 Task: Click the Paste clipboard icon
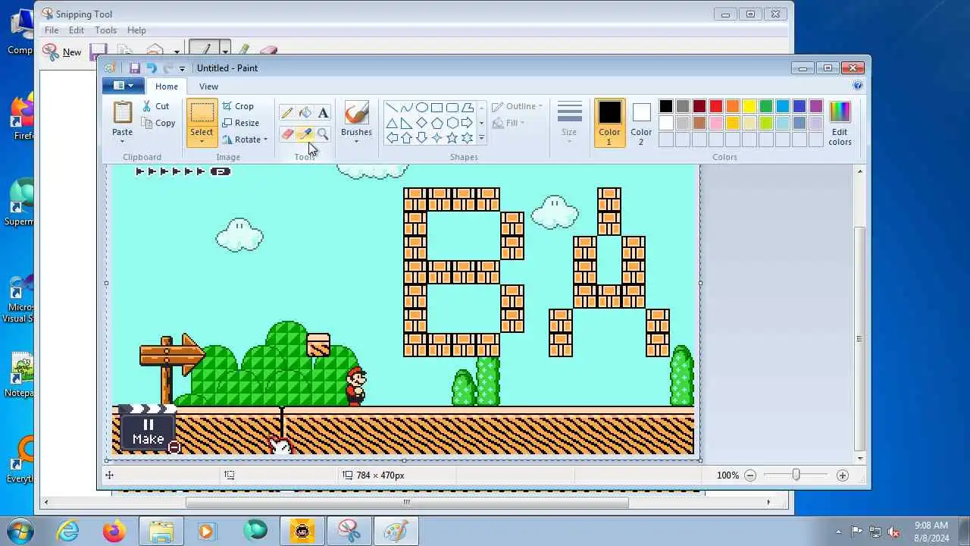(x=123, y=112)
